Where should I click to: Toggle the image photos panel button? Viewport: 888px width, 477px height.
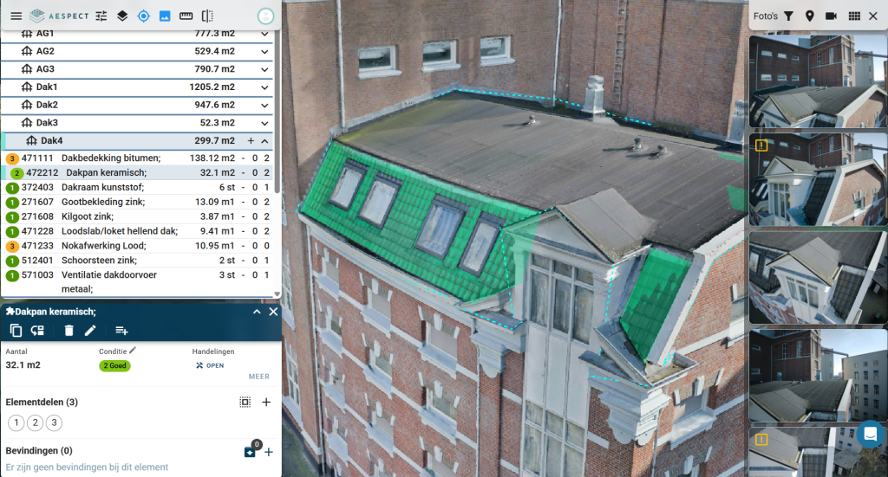[x=165, y=16]
